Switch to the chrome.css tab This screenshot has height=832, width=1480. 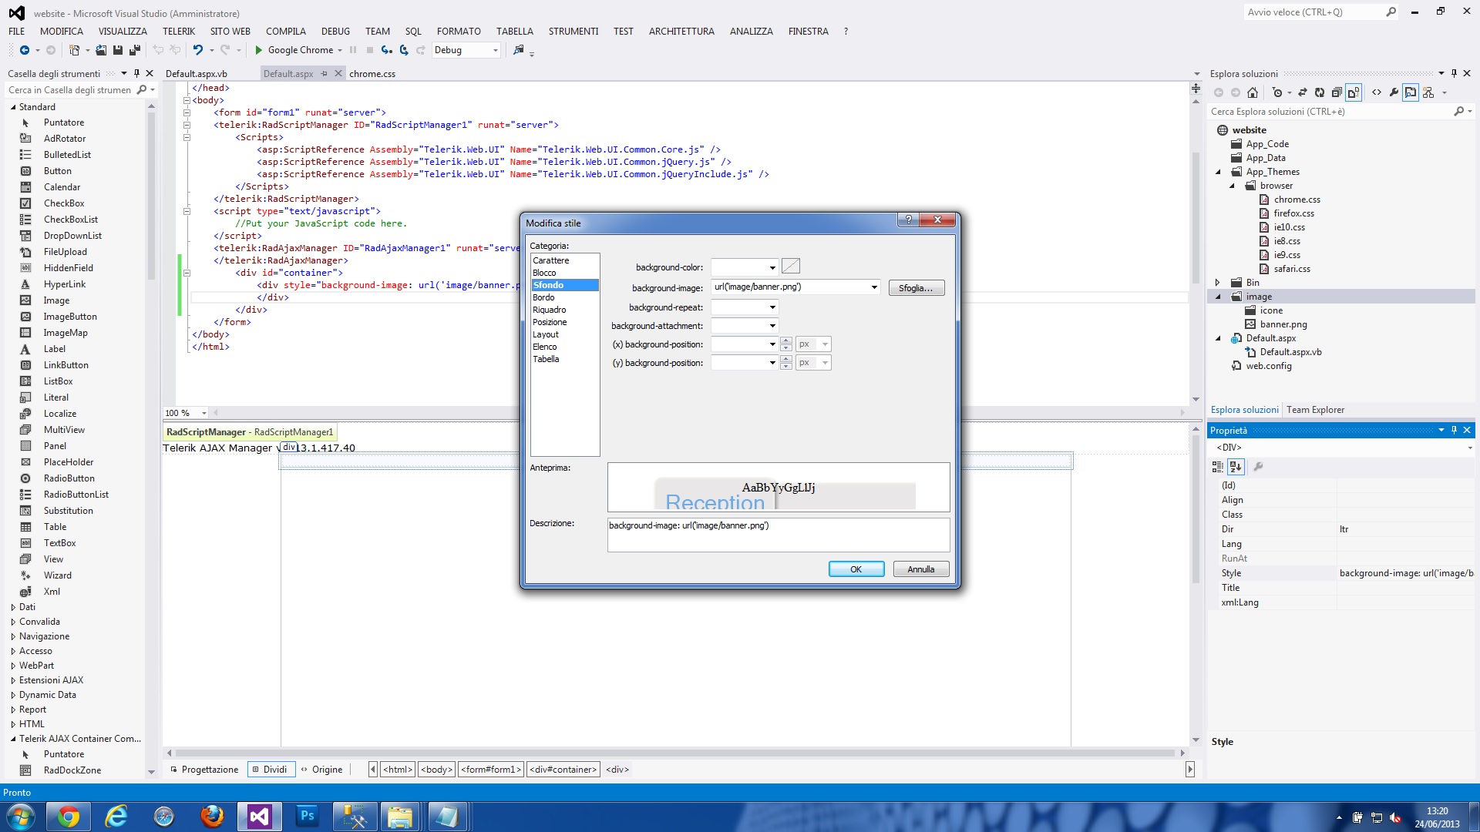372,74
